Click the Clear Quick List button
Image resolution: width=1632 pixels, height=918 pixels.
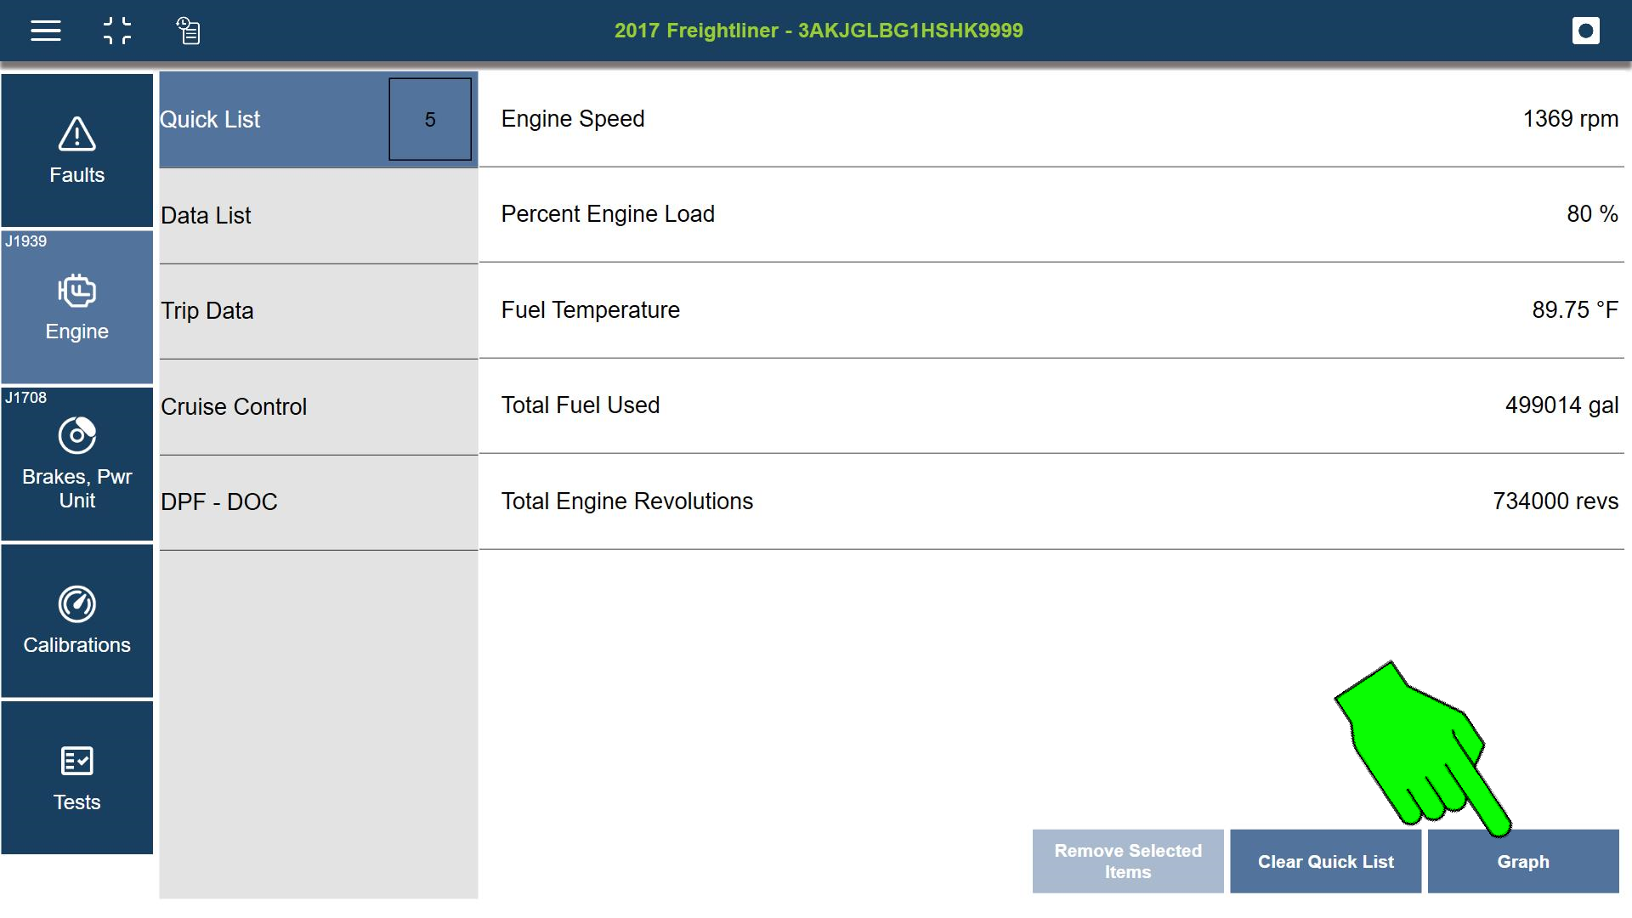tap(1325, 862)
